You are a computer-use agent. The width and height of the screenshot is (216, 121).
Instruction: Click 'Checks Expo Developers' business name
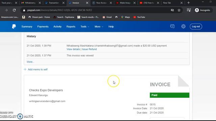(x=46, y=90)
